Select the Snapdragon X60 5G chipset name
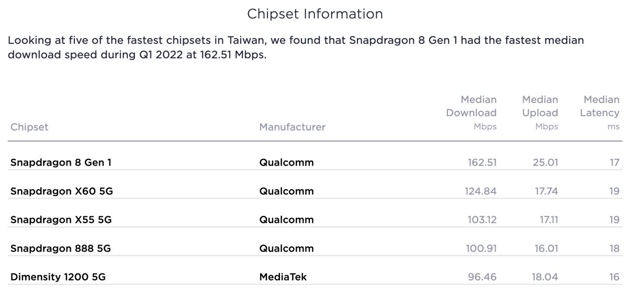The image size is (628, 299). [x=62, y=191]
